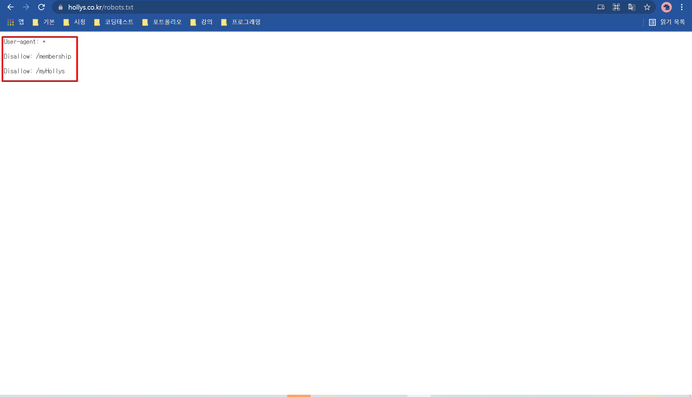This screenshot has height=397, width=692.
Task: Expand the 시청 bookmark folder
Action: tap(75, 22)
